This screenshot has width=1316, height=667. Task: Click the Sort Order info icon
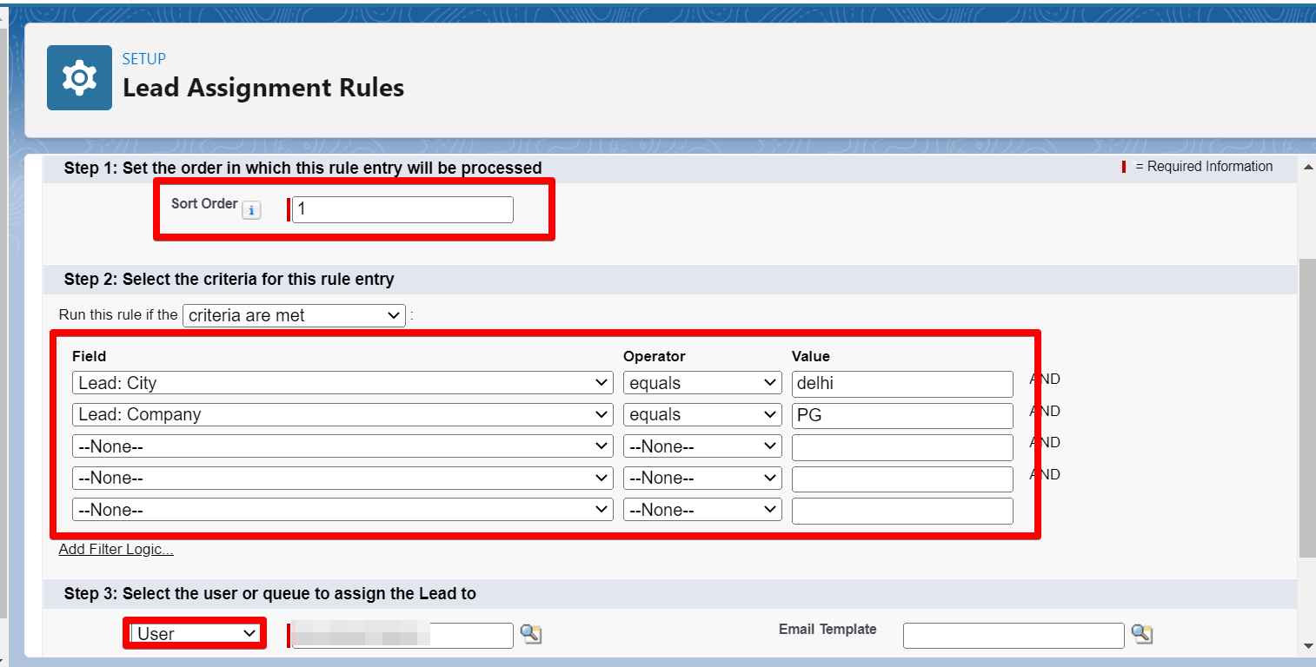250,209
